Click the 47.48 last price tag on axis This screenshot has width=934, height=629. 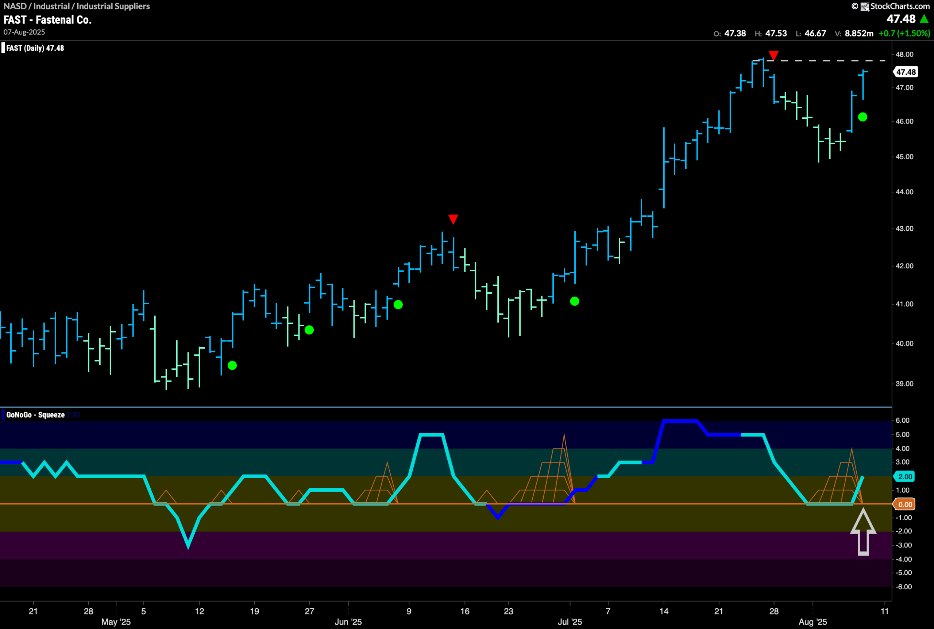(x=906, y=72)
